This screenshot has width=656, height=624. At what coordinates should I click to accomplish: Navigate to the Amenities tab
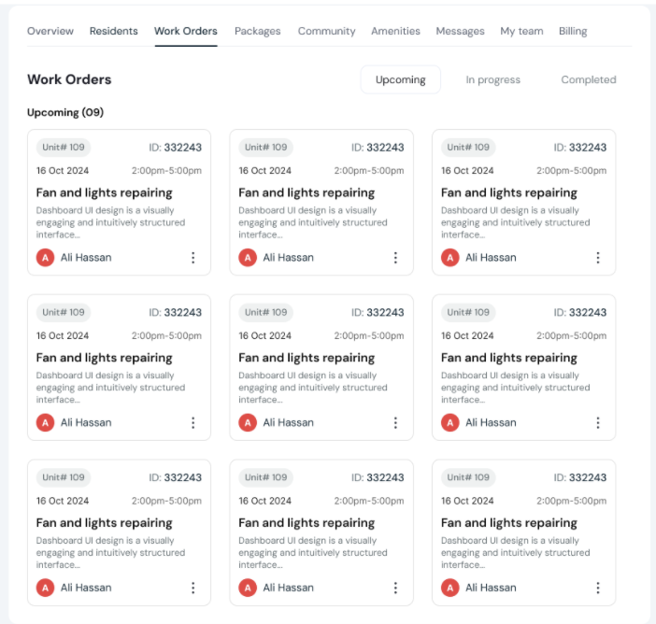[395, 31]
